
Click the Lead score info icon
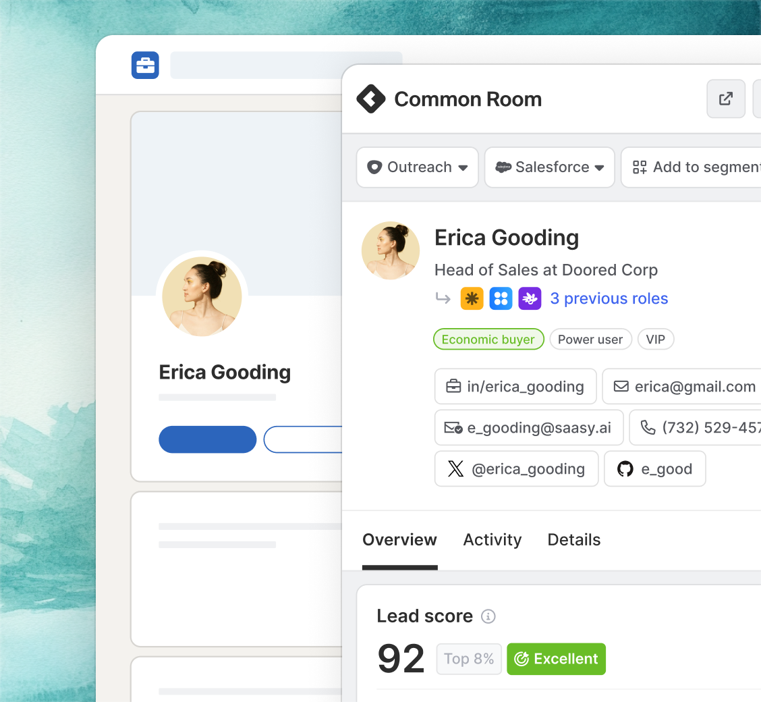[x=488, y=616]
